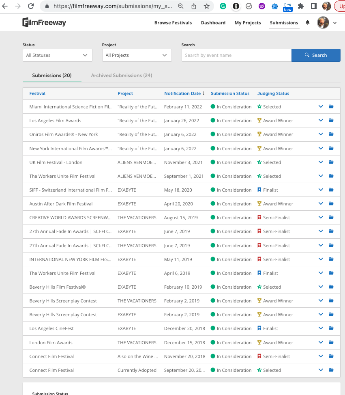345x395 pixels.
Task: Open folder icon for INTERNATIONAL NEW YORK FILM FES row
Action: pos(331,259)
